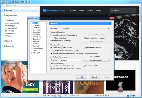This screenshot has width=142, height=98.
Task: Click the help question mark icon
Action: (x=110, y=23)
